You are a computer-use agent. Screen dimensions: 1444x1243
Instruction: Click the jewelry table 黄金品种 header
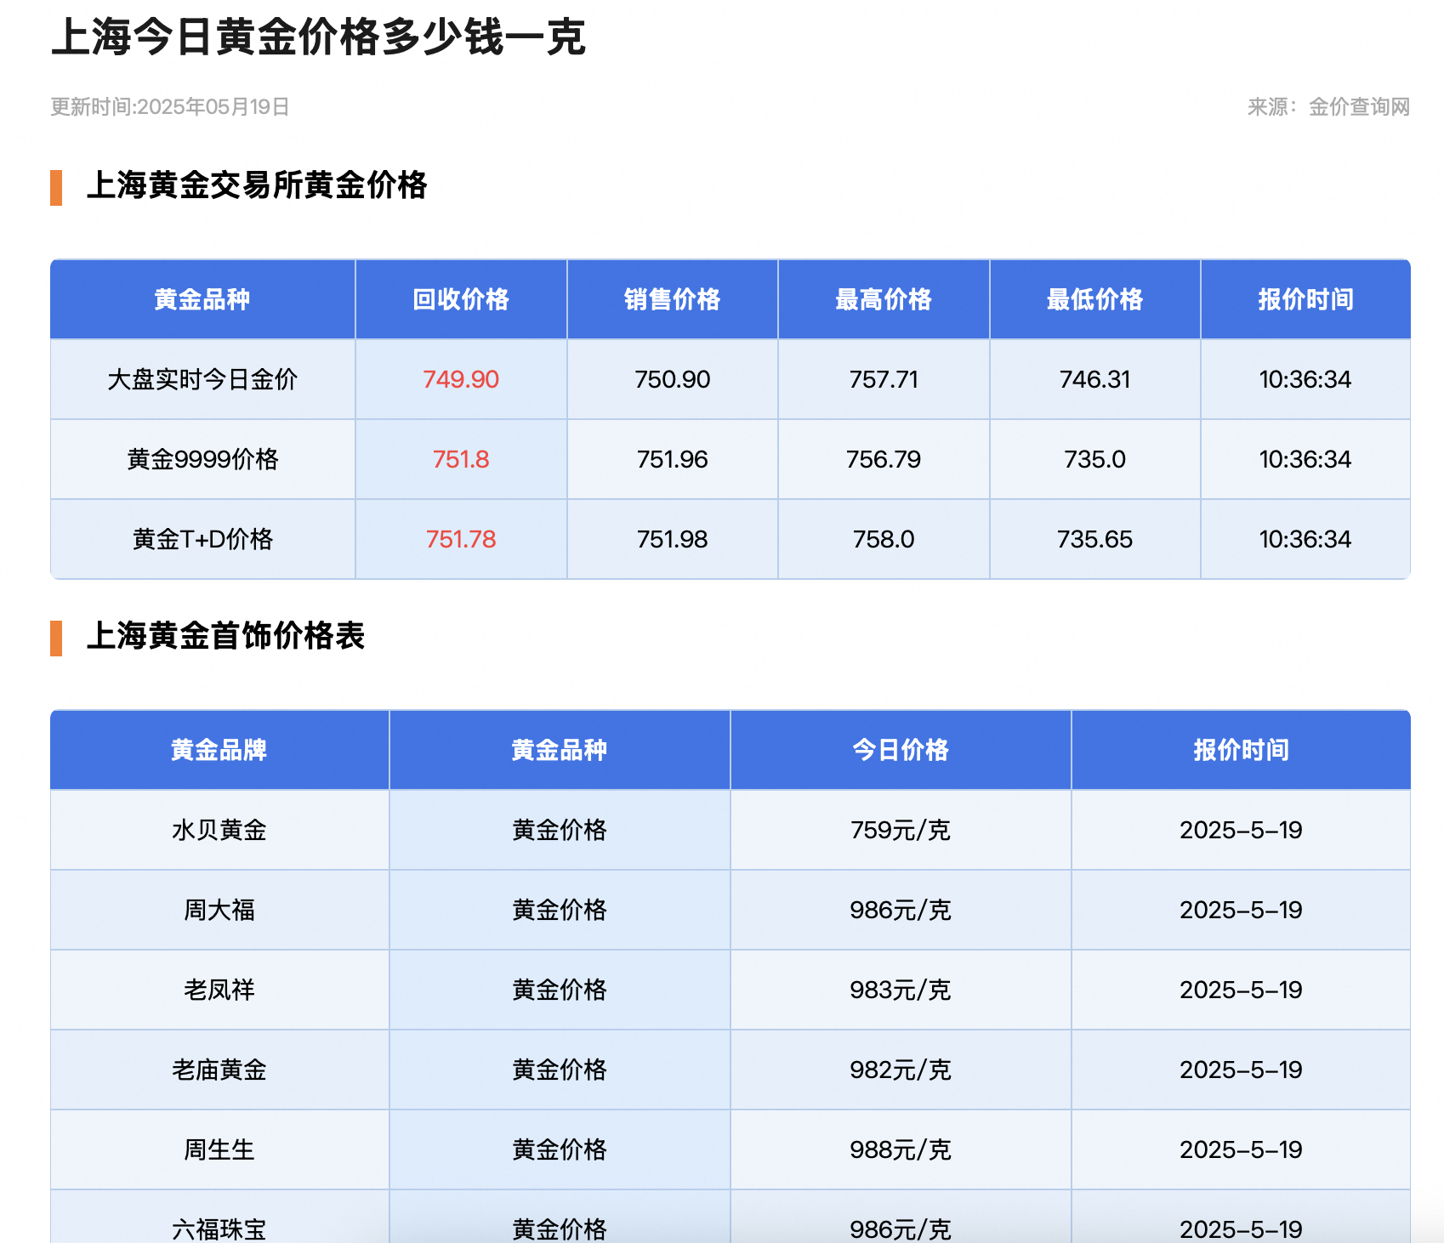click(x=560, y=750)
